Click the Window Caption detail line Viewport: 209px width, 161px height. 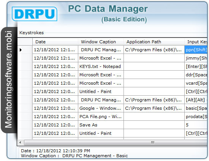[74, 156]
